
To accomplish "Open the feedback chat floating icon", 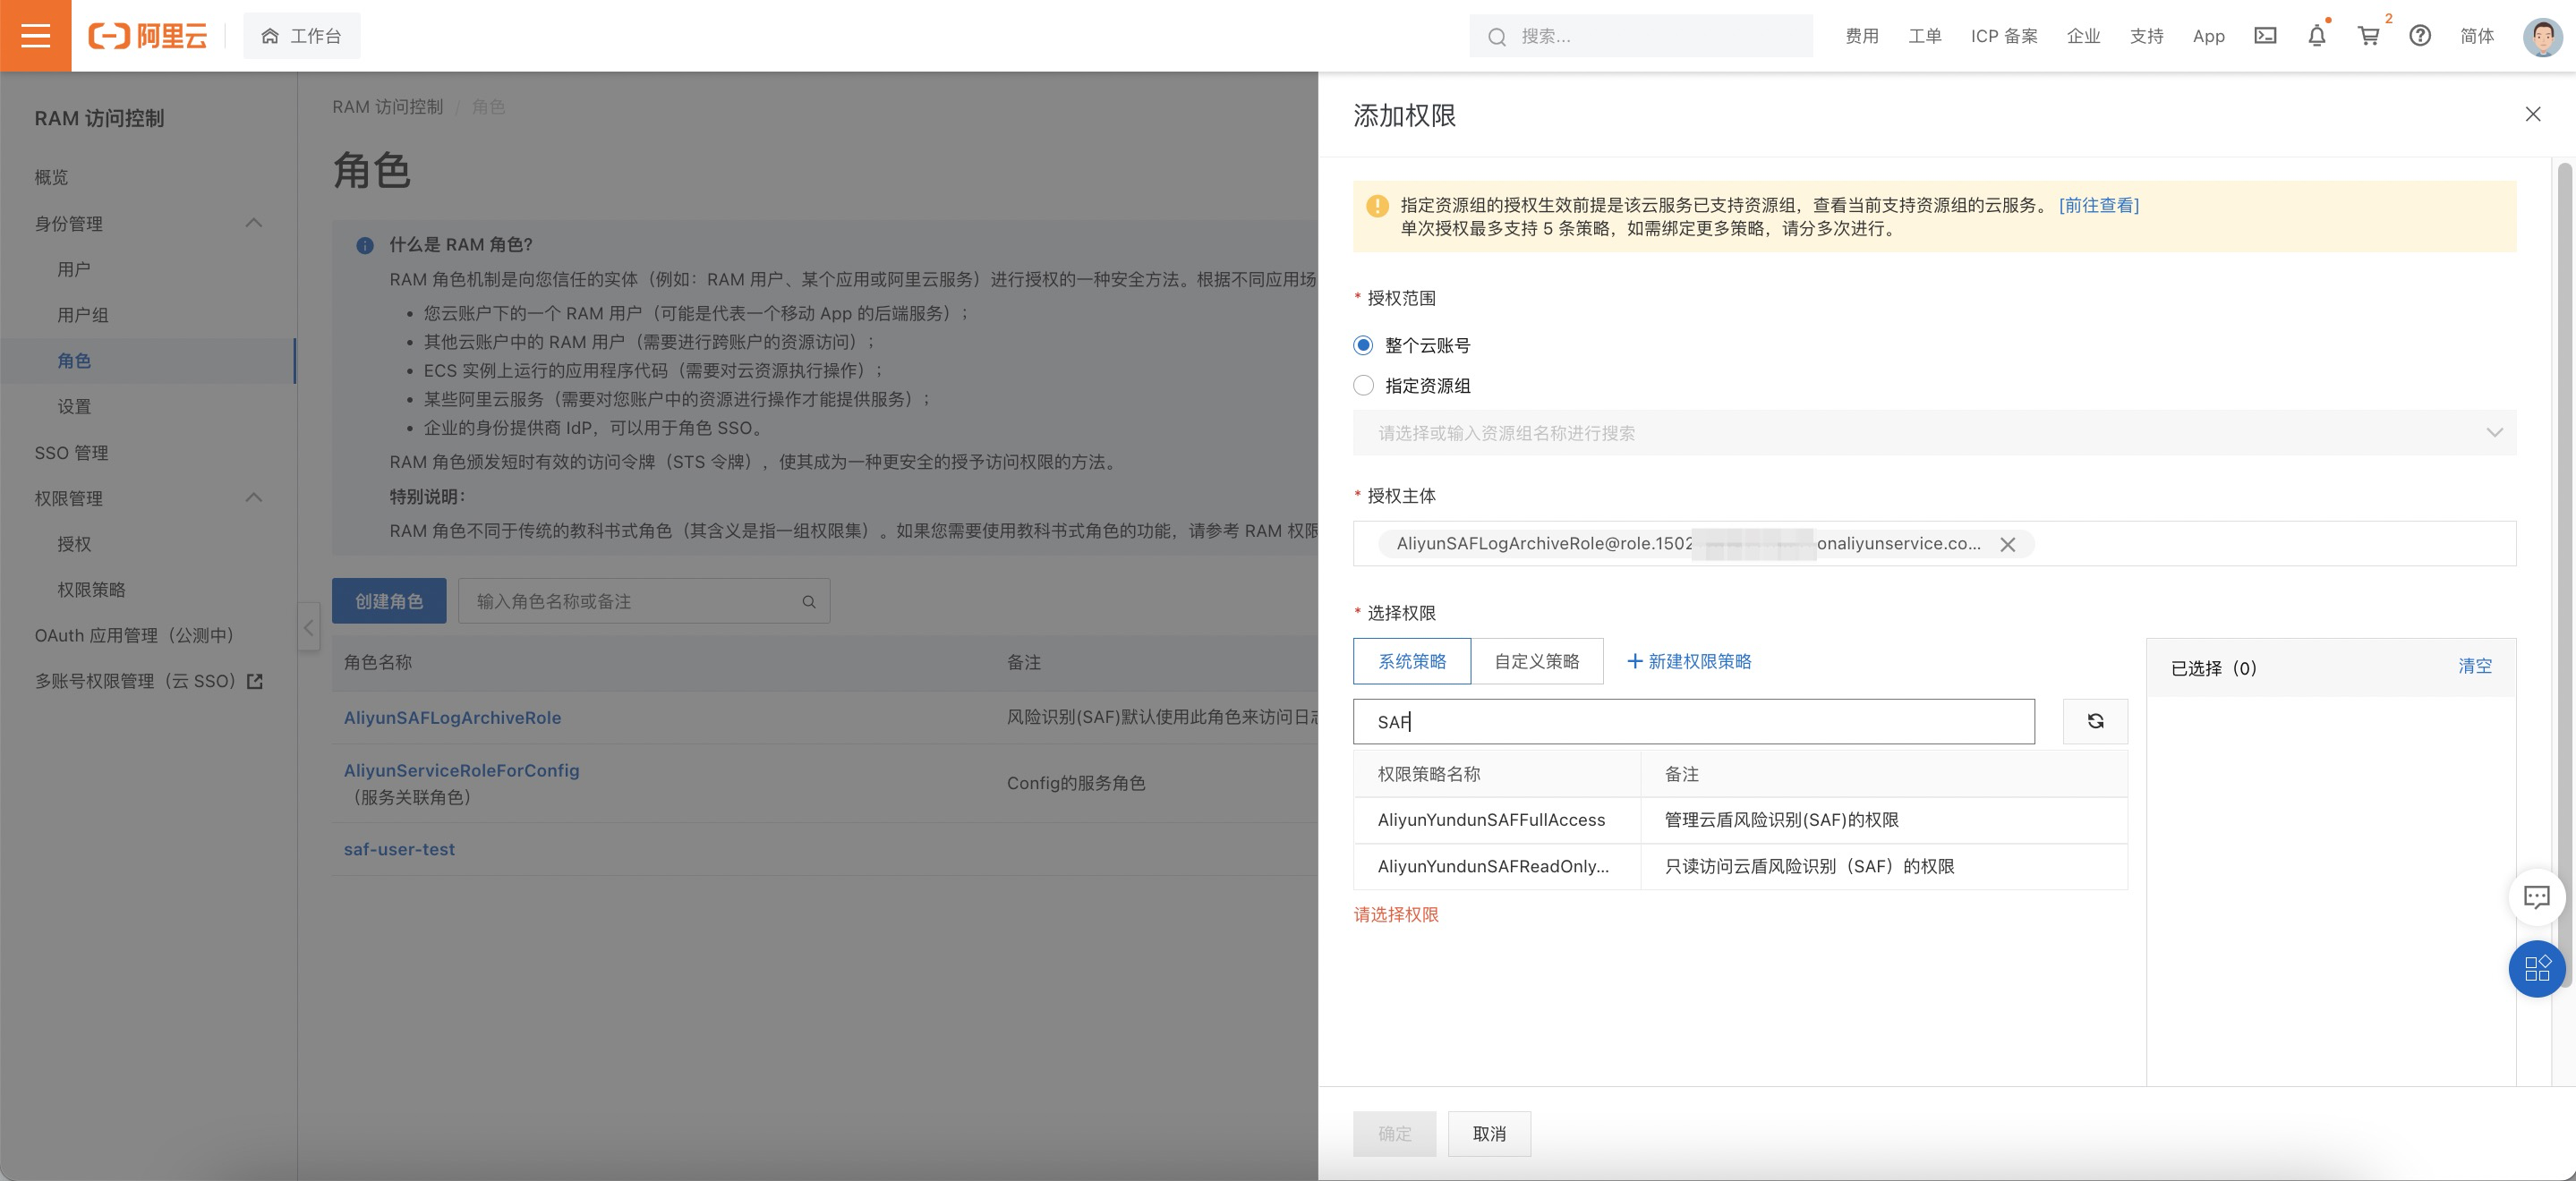I will click(x=2537, y=897).
